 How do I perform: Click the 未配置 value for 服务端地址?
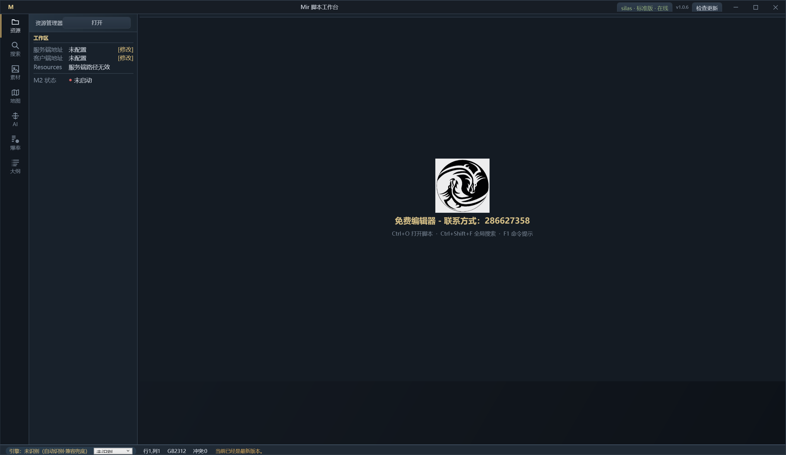pos(77,50)
